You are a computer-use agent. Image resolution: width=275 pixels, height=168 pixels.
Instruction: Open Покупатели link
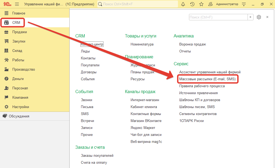pyautogui.click(x=90, y=65)
